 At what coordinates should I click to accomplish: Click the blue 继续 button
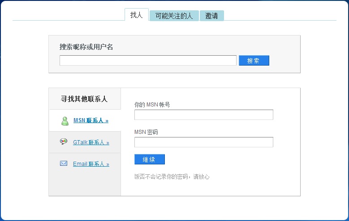[x=150, y=159]
